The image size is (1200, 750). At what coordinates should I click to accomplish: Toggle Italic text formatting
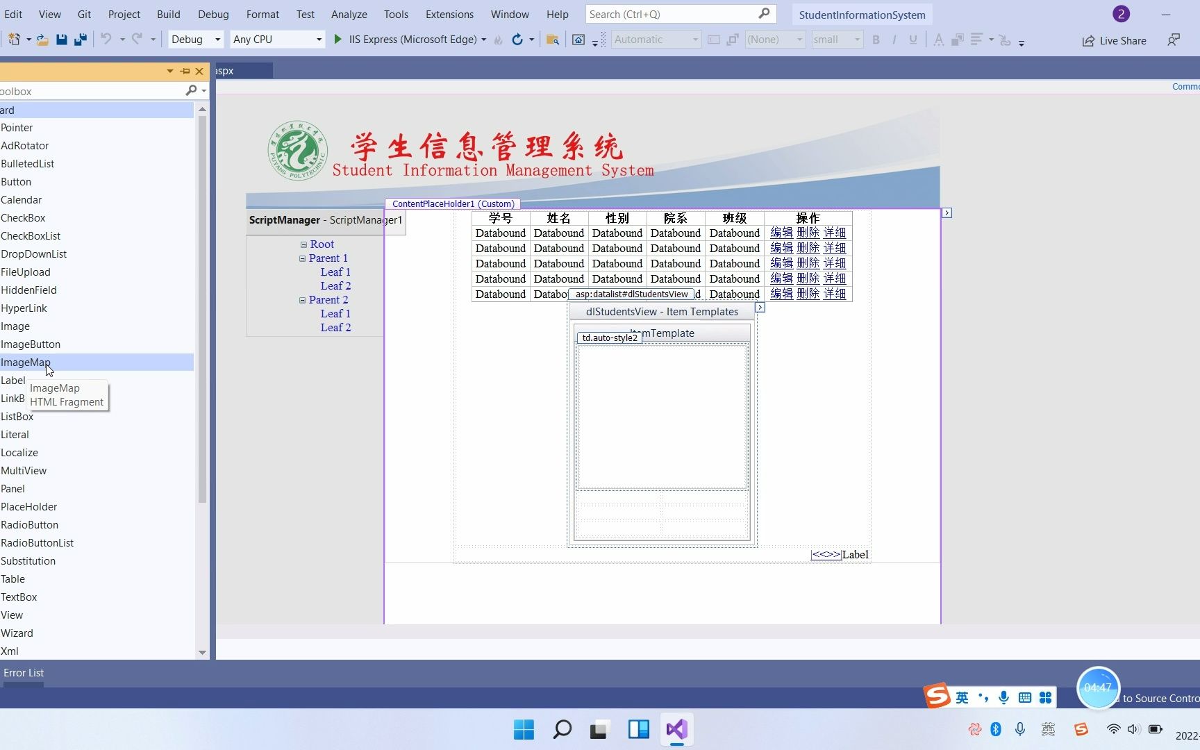click(894, 40)
